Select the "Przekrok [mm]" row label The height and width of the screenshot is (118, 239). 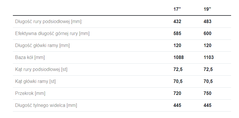pyautogui.click(x=30, y=93)
